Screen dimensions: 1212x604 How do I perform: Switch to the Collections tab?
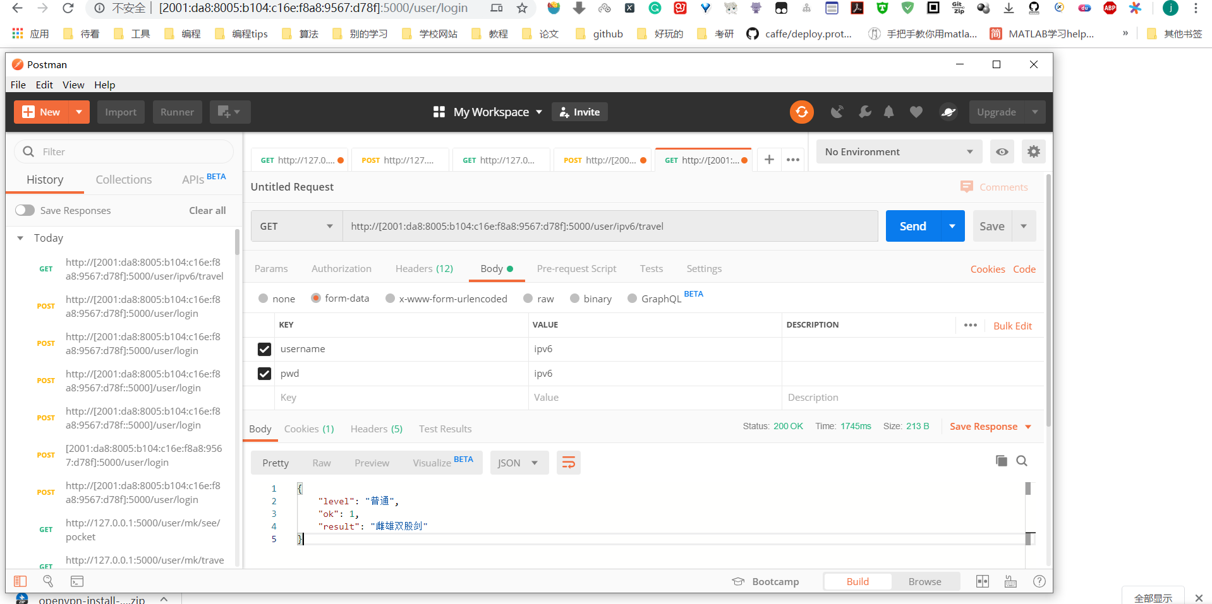[123, 179]
